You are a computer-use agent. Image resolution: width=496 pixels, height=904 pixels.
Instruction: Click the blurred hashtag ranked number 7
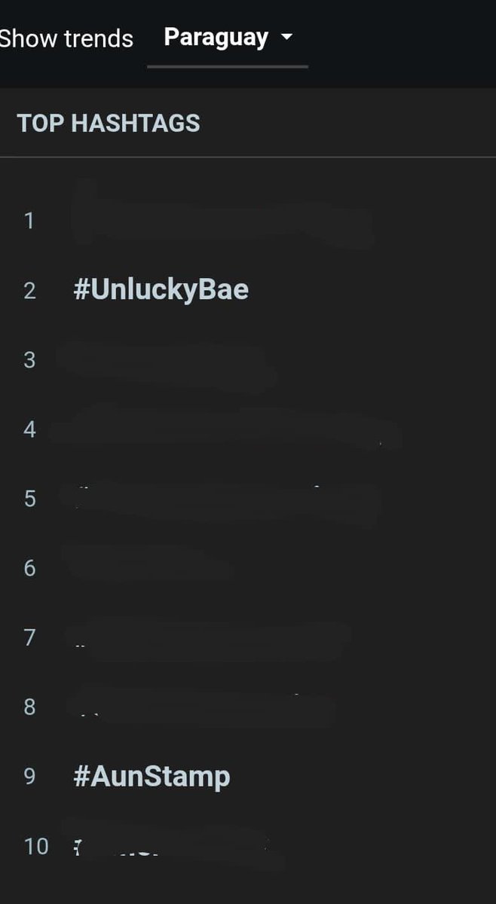coord(210,637)
